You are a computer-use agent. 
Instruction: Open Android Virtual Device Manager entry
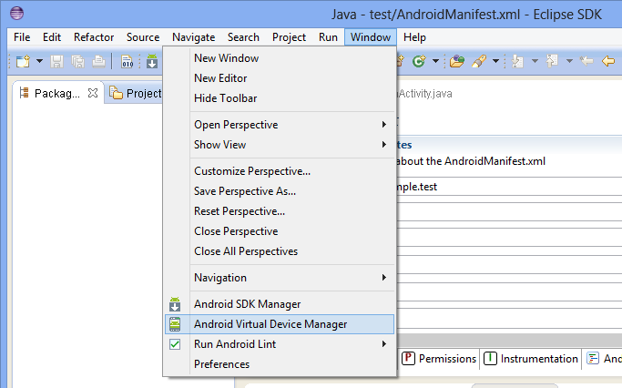coord(280,324)
